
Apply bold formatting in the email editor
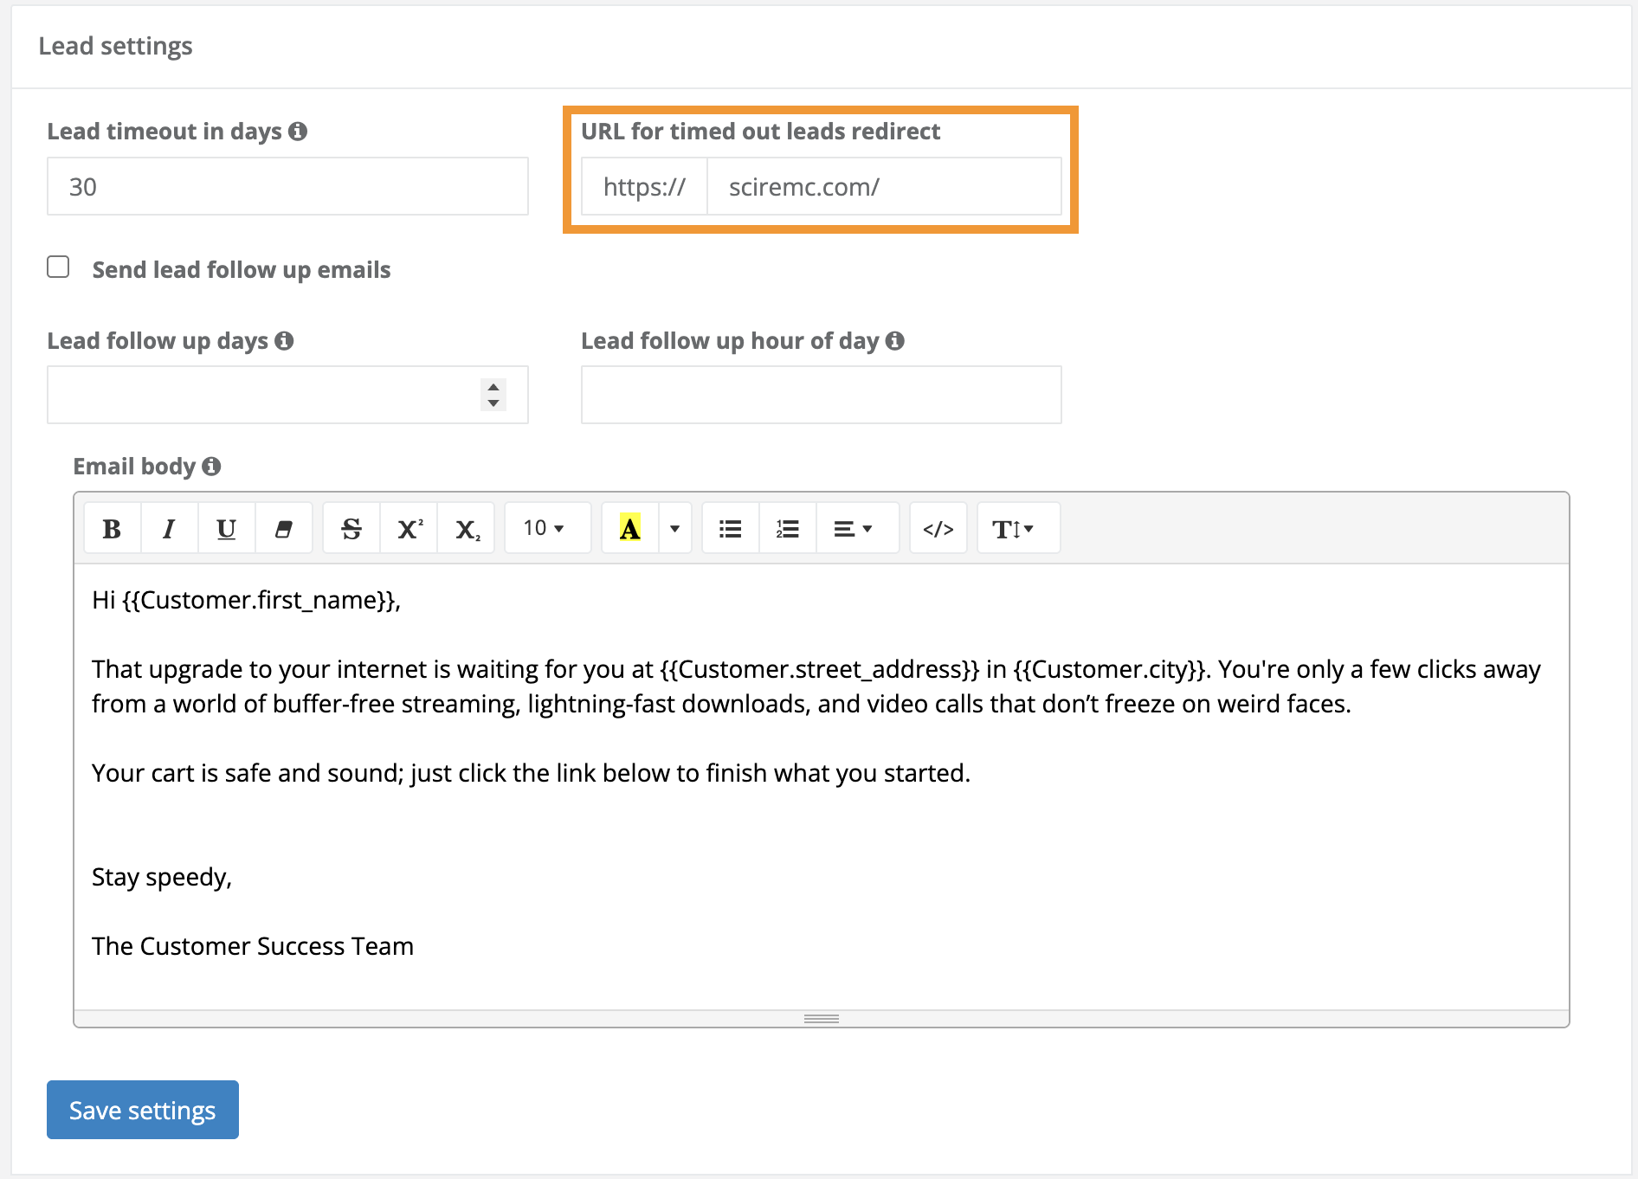coord(111,527)
